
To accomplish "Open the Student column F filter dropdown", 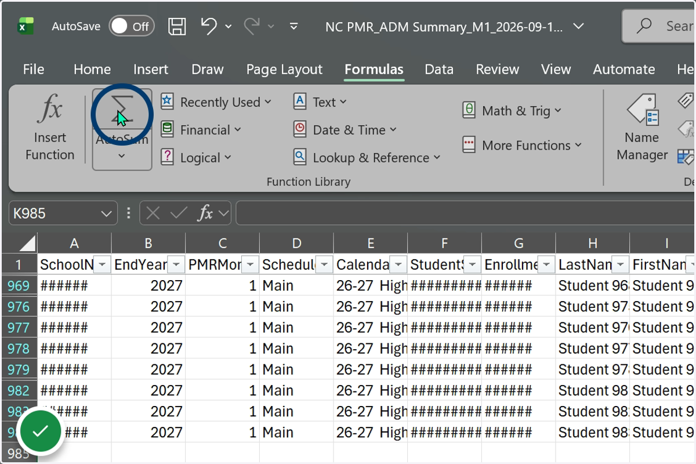I will [x=473, y=265].
